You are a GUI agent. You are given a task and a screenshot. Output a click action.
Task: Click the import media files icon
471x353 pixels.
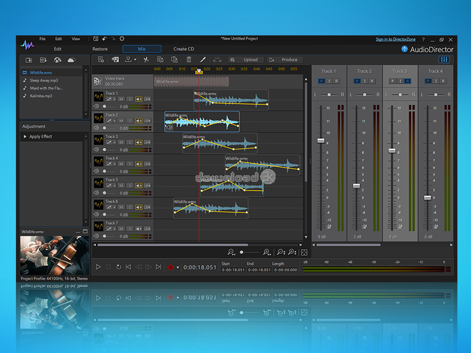click(x=28, y=60)
